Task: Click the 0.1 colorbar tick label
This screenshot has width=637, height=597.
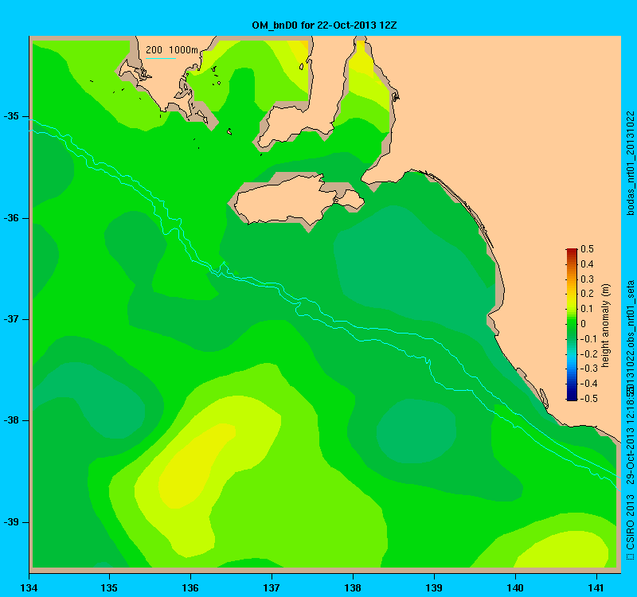Action: click(587, 309)
